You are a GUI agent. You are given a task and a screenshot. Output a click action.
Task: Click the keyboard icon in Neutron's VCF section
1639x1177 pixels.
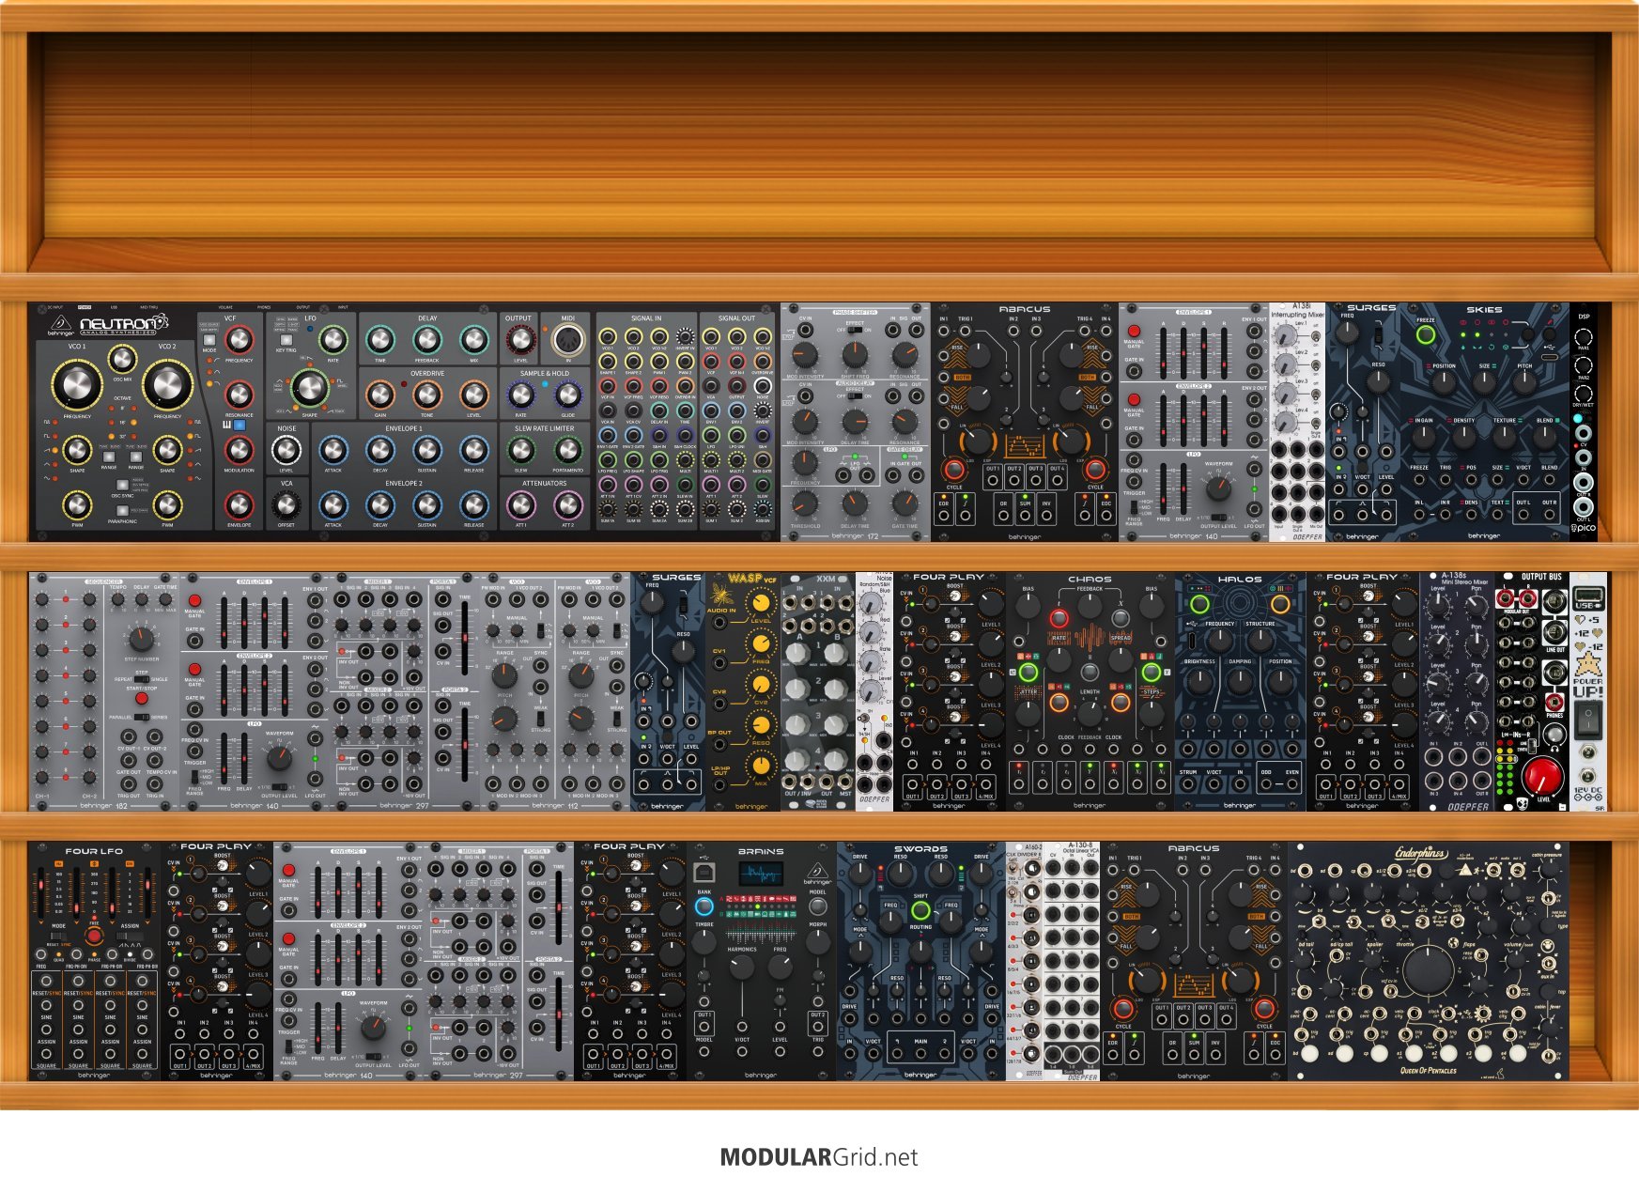click(x=226, y=426)
